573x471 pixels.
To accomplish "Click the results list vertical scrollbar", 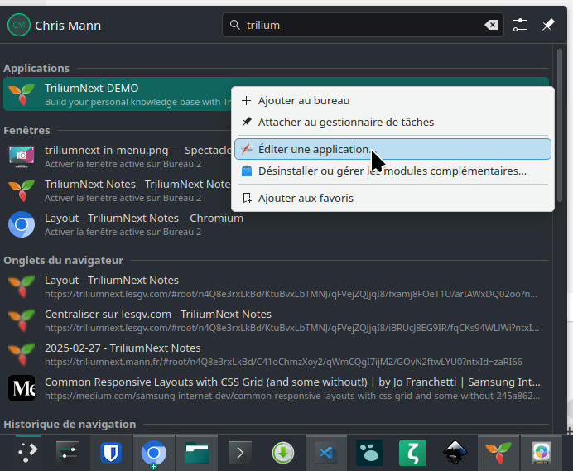I will click(x=560, y=124).
